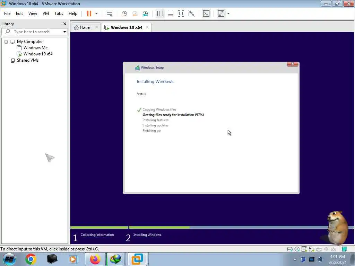Open the Tabs menu
Image resolution: width=355 pixels, height=266 pixels.
point(59,14)
